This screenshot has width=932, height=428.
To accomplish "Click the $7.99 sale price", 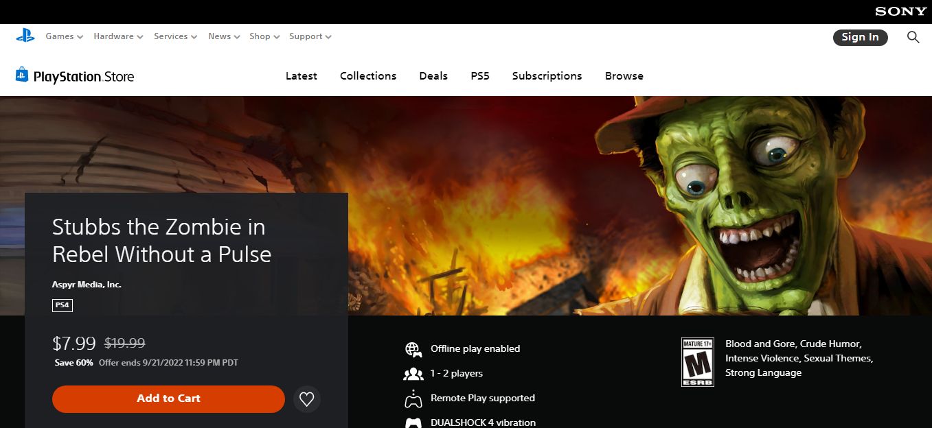I will [75, 343].
